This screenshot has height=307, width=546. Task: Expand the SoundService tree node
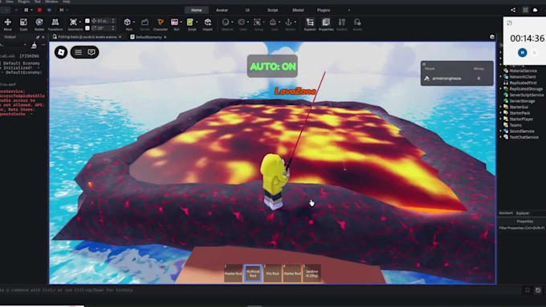click(501, 131)
